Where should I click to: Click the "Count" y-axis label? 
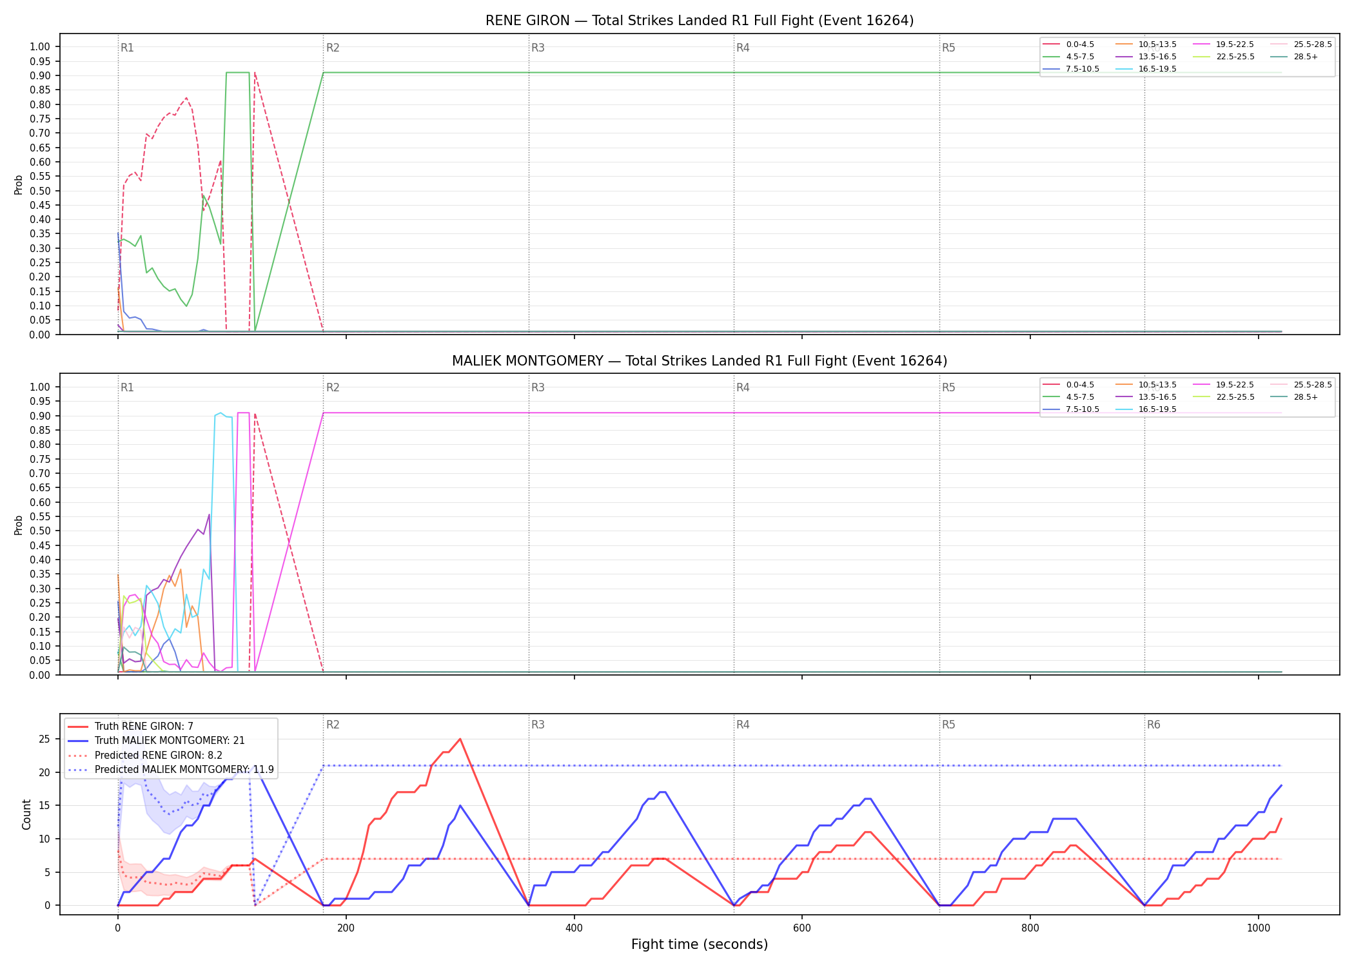tap(26, 814)
